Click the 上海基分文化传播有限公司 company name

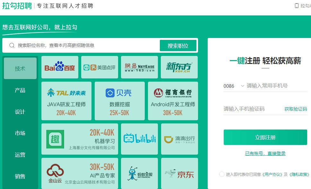click(92, 148)
